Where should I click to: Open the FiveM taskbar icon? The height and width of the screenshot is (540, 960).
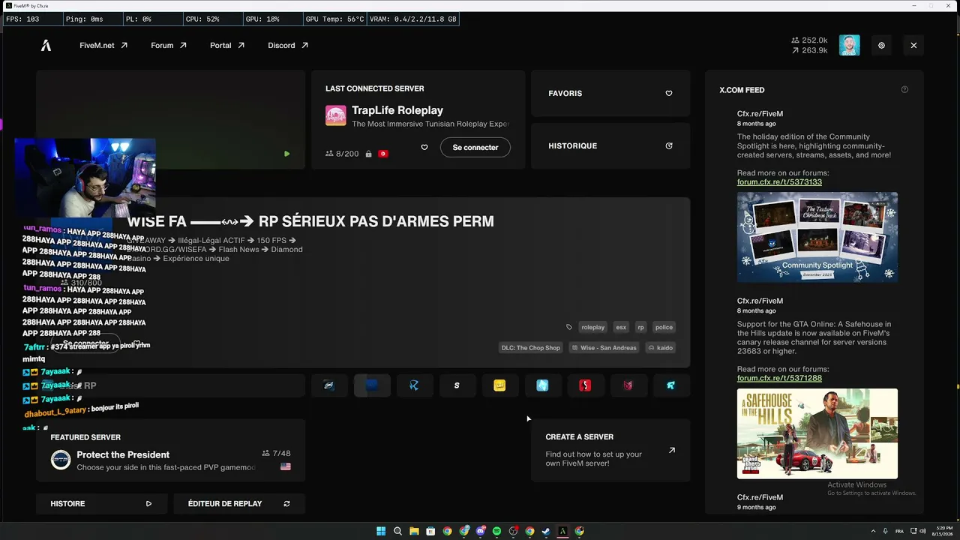point(562,531)
